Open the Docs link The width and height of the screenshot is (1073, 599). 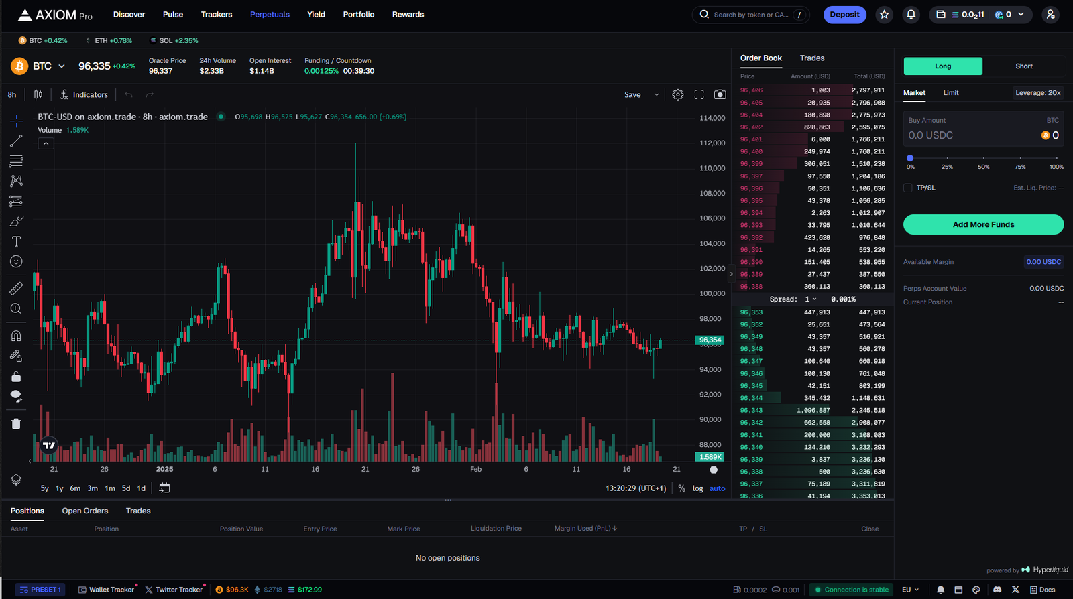1042,590
